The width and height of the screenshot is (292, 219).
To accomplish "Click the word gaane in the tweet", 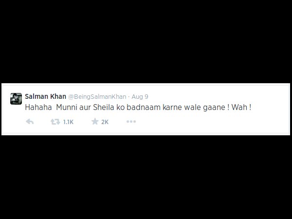I will point(214,108).
